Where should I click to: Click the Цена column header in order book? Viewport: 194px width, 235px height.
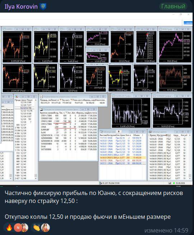(23, 100)
